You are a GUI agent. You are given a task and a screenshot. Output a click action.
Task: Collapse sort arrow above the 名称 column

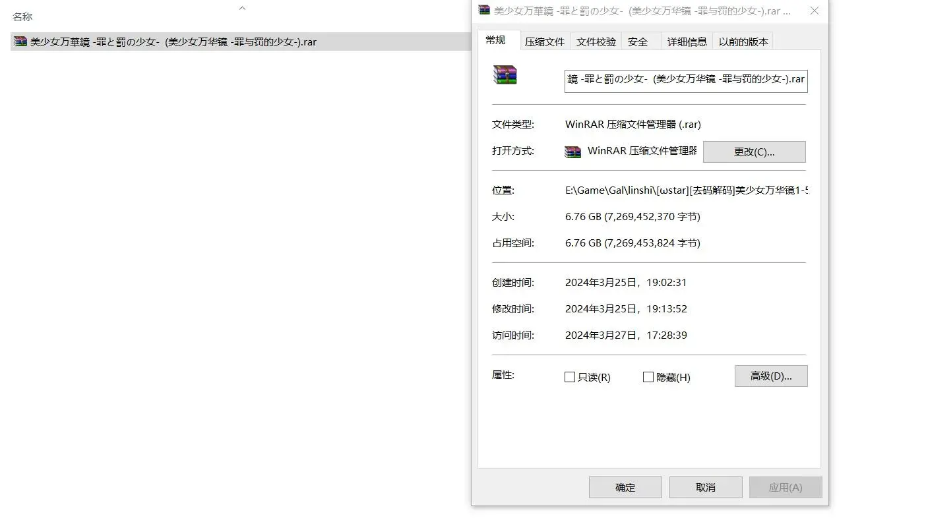click(242, 8)
